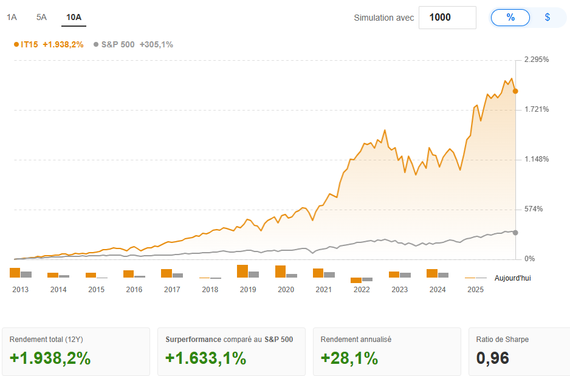570x376 pixels.
Task: Click the Ratio de Sharpe card
Action: coord(519,351)
